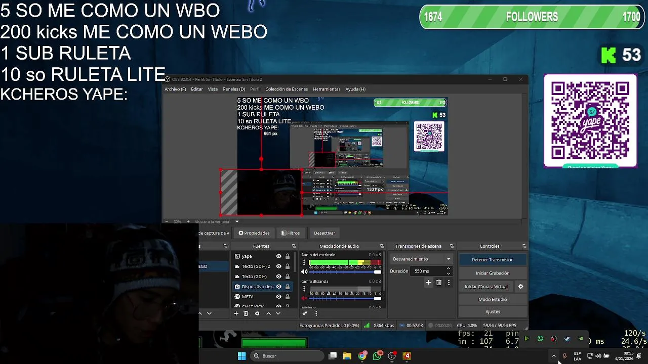
Task: Open Windows Start menu
Action: (242, 356)
